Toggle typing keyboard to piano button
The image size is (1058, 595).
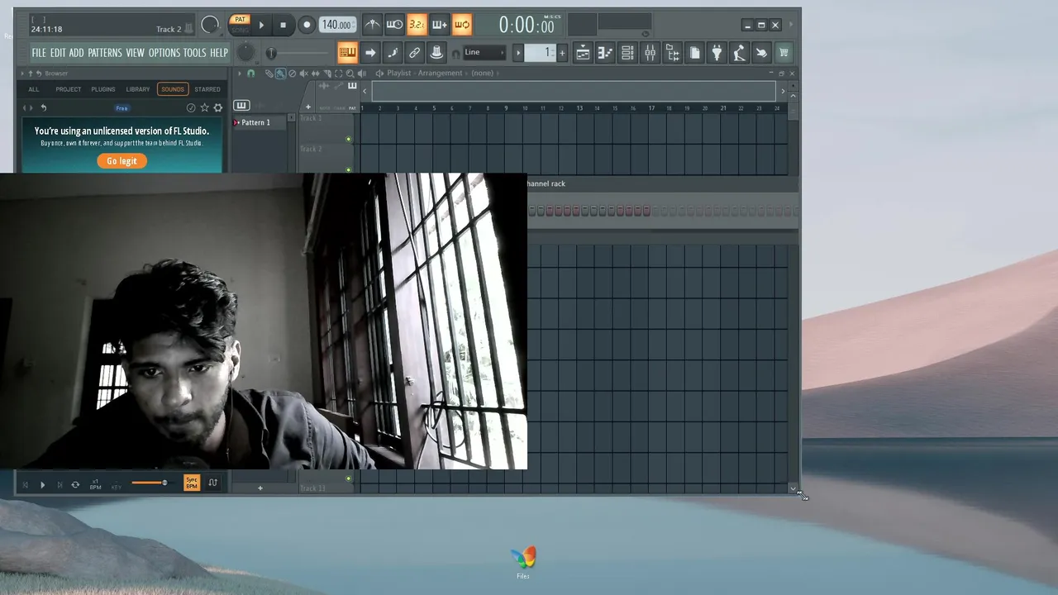347,53
